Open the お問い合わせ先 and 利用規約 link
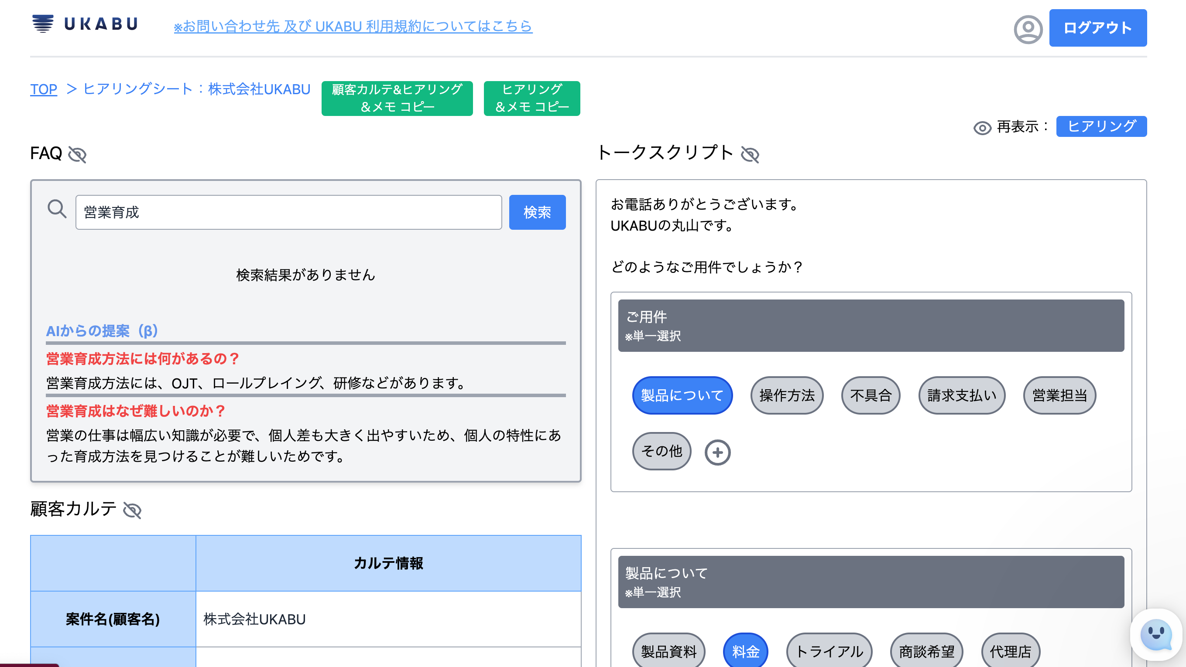Viewport: 1186px width, 667px height. 353,26
